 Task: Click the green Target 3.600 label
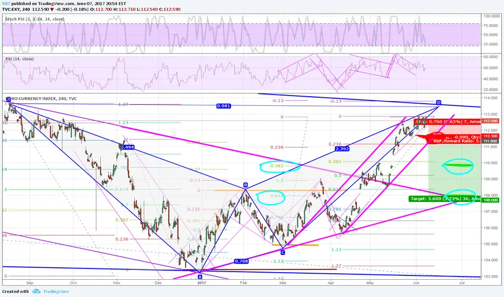(445, 199)
